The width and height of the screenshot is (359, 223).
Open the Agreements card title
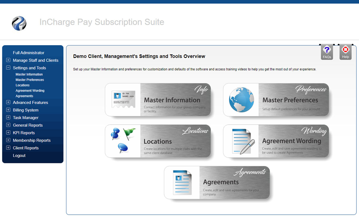point(221,182)
